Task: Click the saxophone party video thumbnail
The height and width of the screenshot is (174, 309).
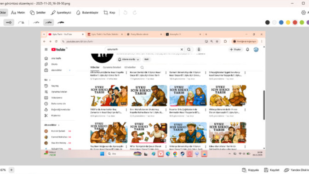Action: [109, 96]
